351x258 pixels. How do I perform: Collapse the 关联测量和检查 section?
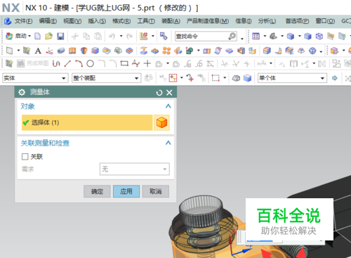168,143
